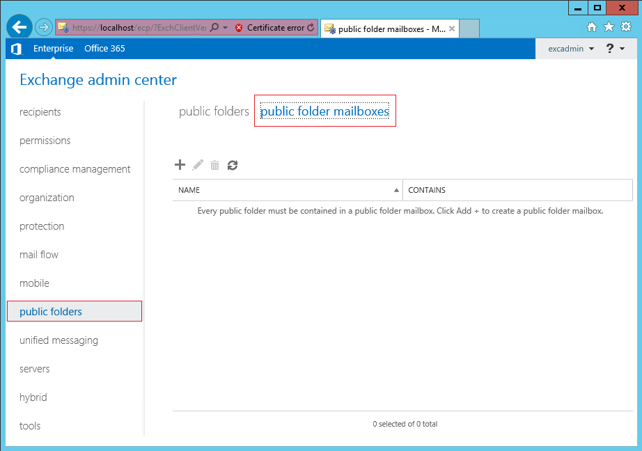642x451 pixels.
Task: Close the public folder mailboxes browser tab
Action: [x=452, y=29]
